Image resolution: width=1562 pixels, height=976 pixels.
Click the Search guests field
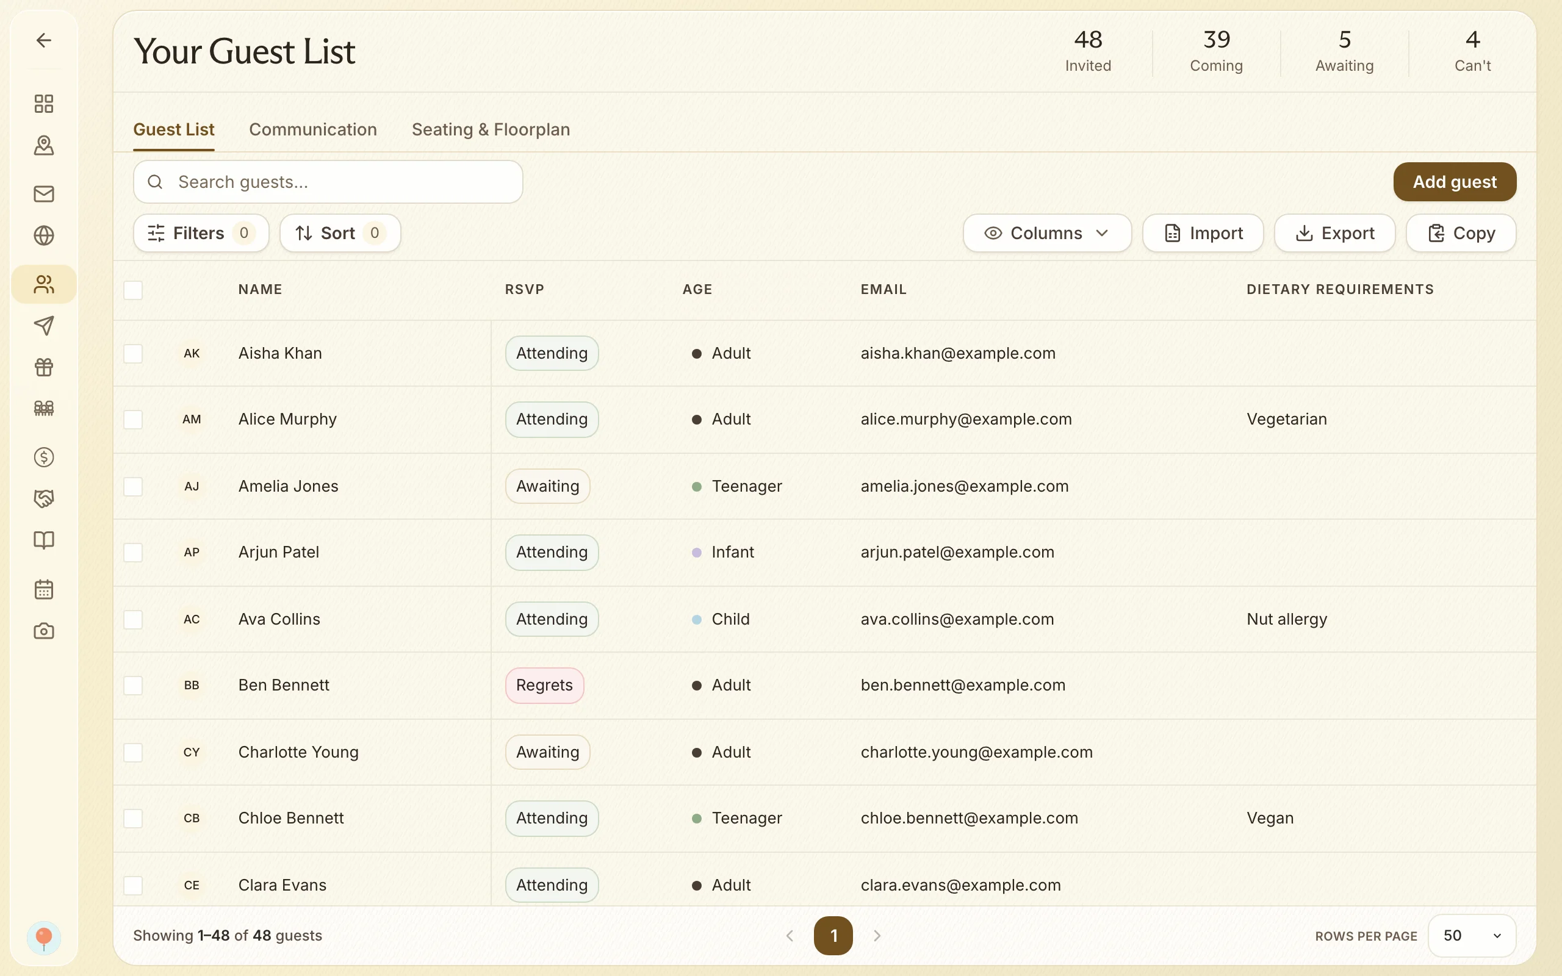point(328,182)
